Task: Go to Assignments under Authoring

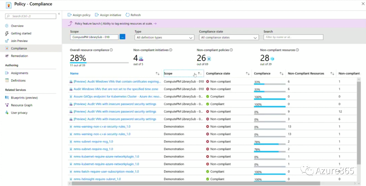Action: tap(19, 73)
